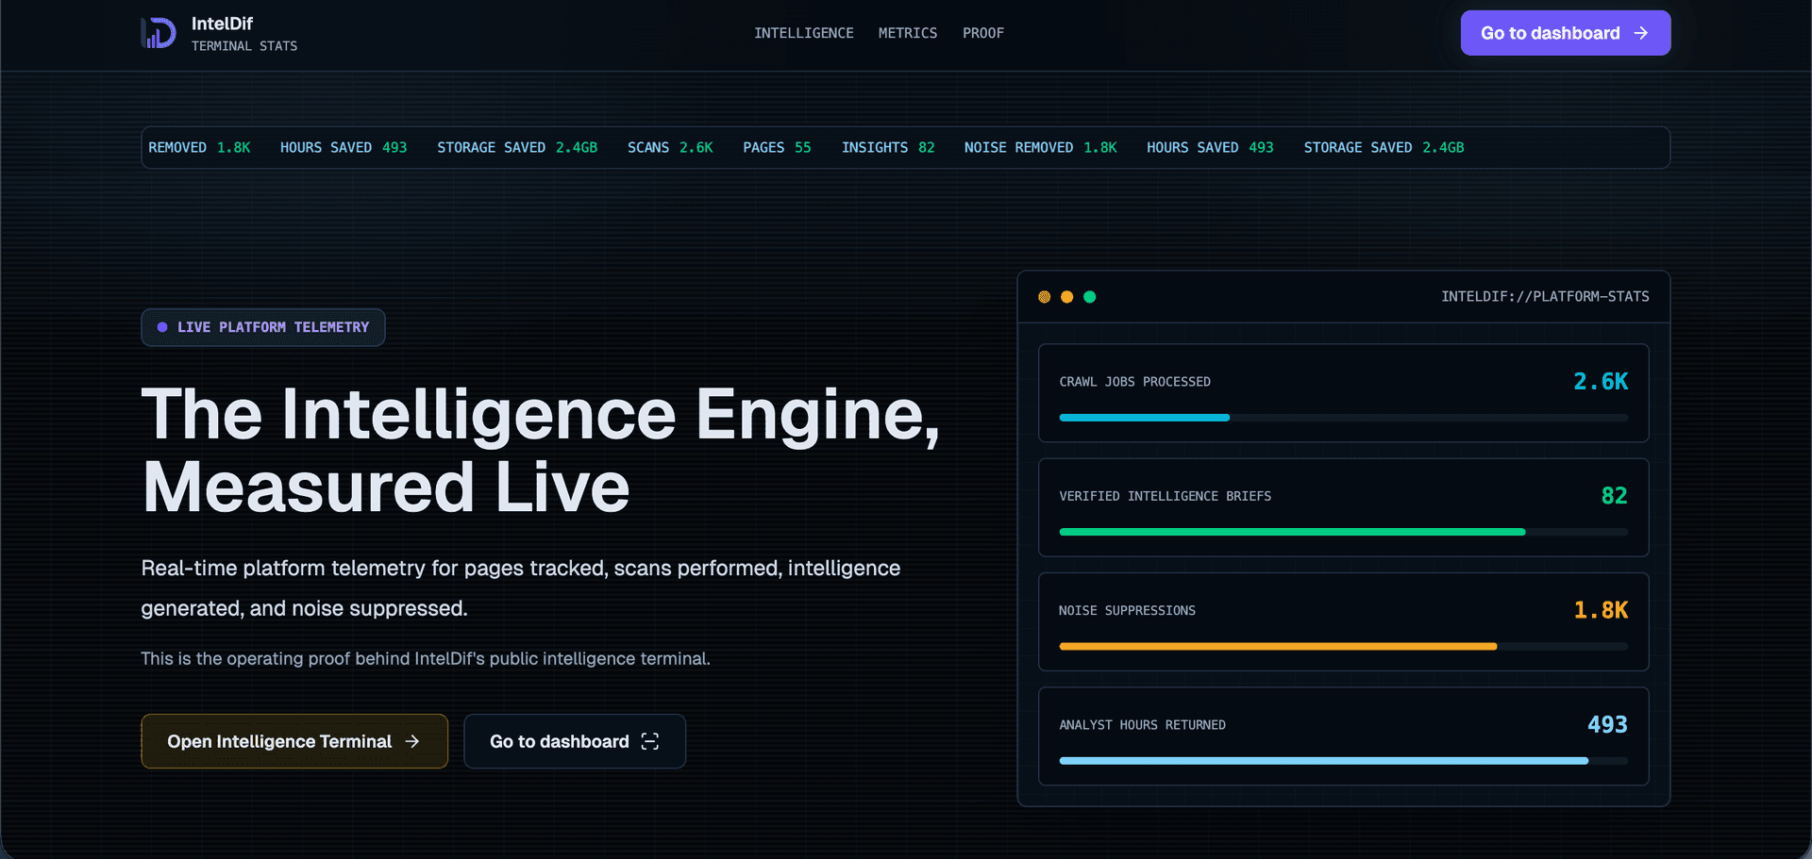Click the Crawl Jobs Processed label
1812x859 pixels.
click(1134, 382)
